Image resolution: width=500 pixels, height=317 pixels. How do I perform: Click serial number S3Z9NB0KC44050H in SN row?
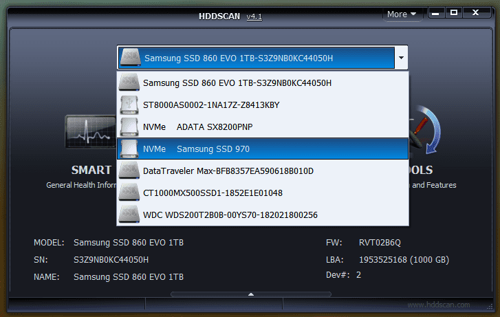(x=111, y=260)
